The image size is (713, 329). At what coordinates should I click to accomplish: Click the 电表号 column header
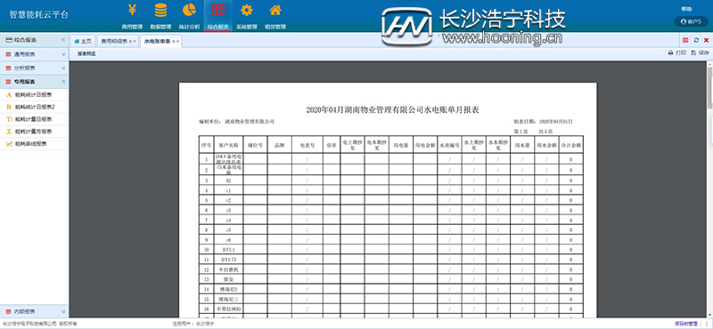click(x=307, y=145)
